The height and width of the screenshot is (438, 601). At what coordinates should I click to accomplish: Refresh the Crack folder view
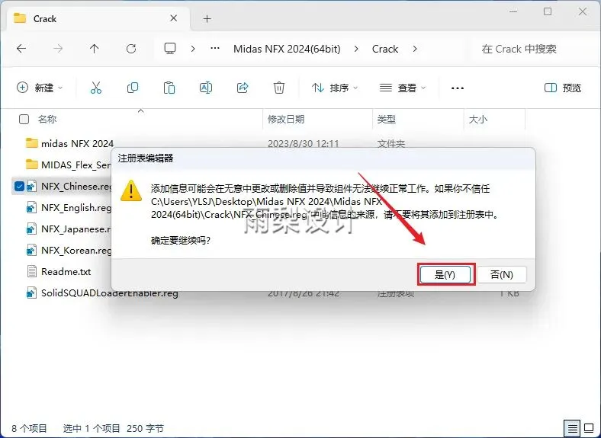click(131, 49)
